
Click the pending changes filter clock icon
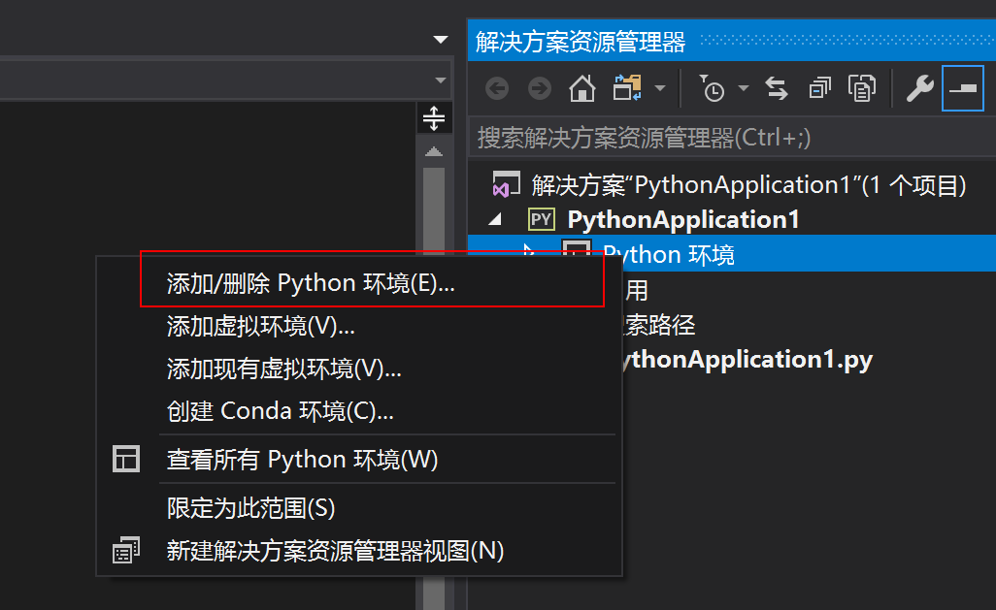tap(713, 88)
